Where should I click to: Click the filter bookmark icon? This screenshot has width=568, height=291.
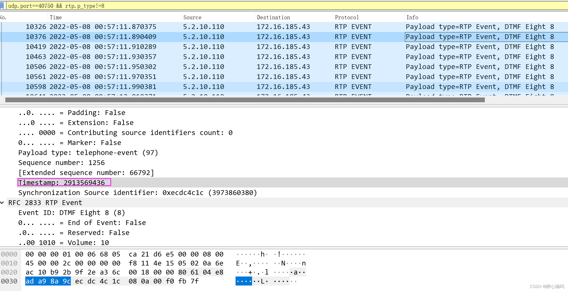point(3,5)
